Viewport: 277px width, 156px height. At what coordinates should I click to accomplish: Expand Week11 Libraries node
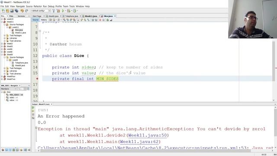pos(5,38)
